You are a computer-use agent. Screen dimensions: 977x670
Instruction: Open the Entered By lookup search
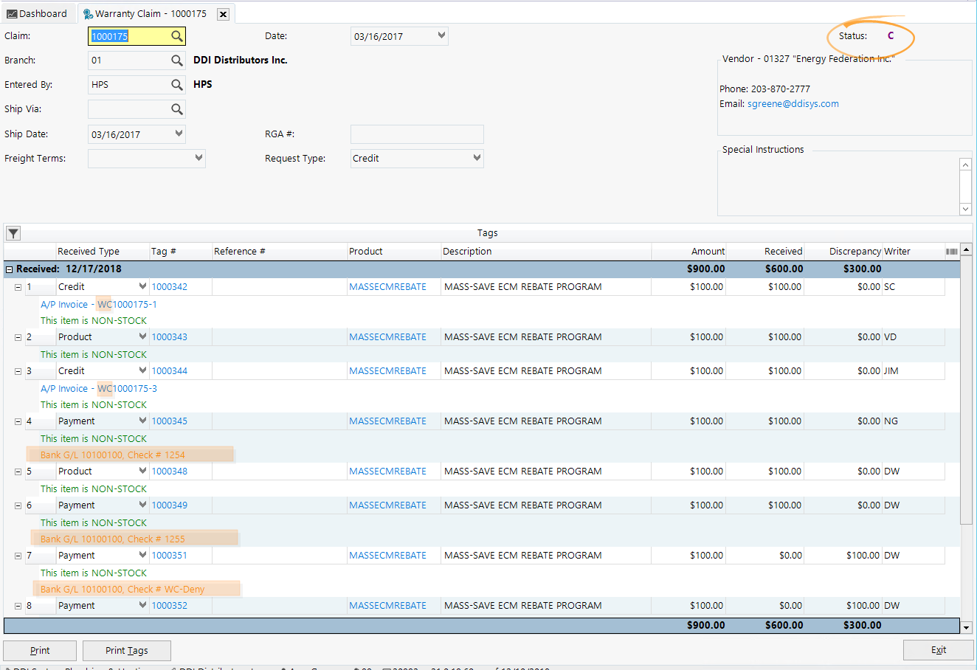[x=176, y=84]
